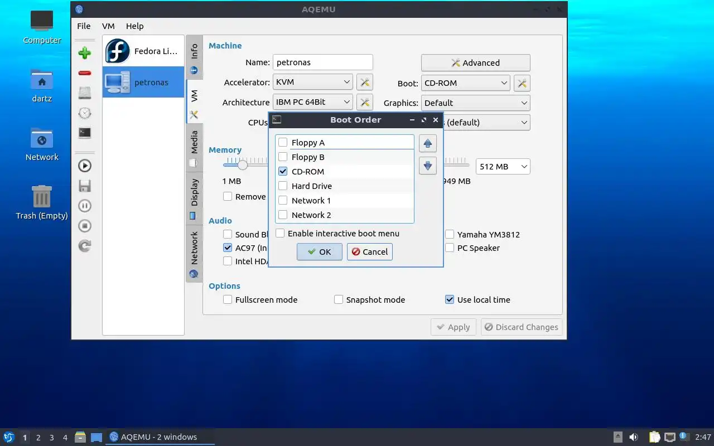Click the clipboard tray icon
714x446 pixels.
(x=654, y=437)
